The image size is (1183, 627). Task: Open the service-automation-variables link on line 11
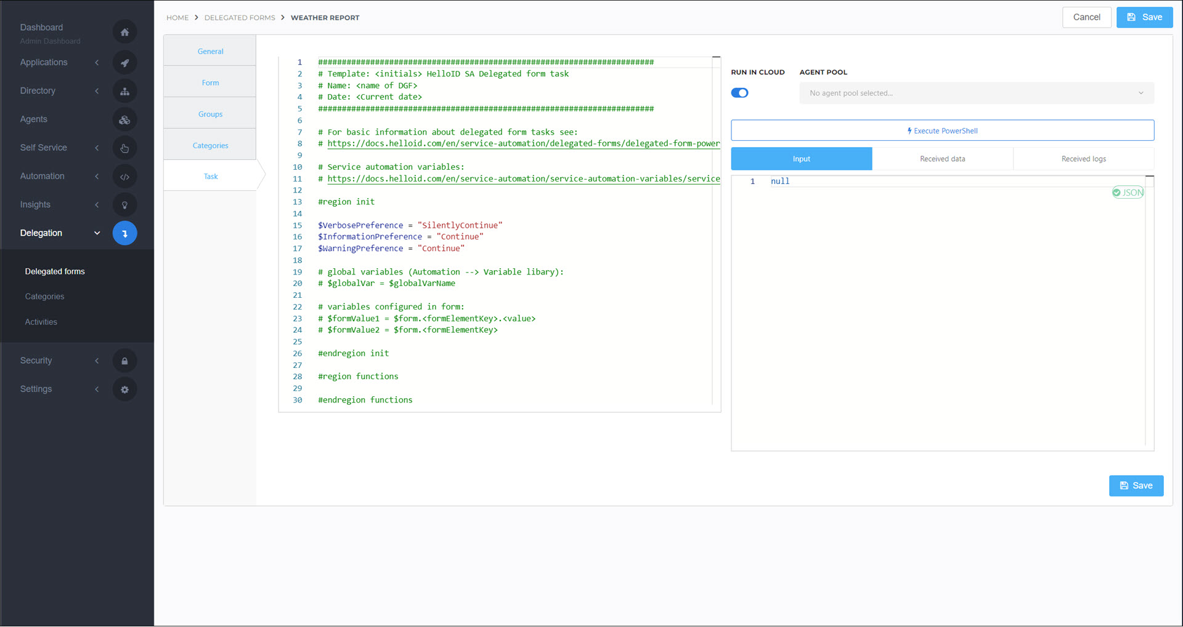pyautogui.click(x=523, y=178)
